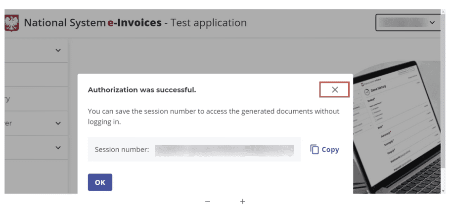The width and height of the screenshot is (450, 205).
Task: Click the minus icon below the dialog
Action: [x=208, y=201]
